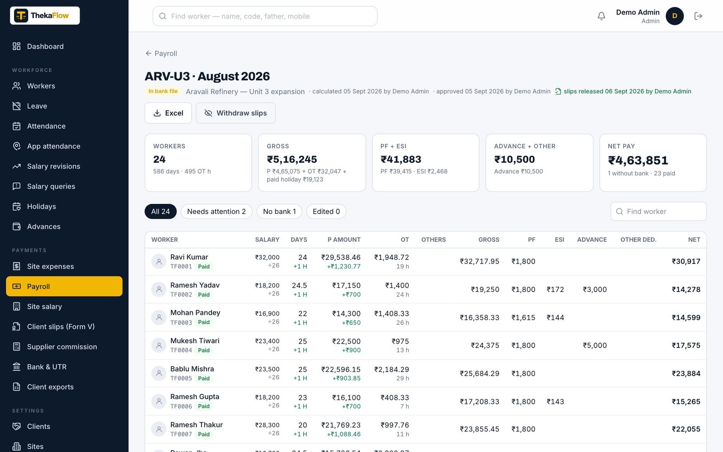Click Ramesh Thakur's net pay ₹22,055
Screen dimensions: 723x452
pyautogui.click(x=686, y=429)
